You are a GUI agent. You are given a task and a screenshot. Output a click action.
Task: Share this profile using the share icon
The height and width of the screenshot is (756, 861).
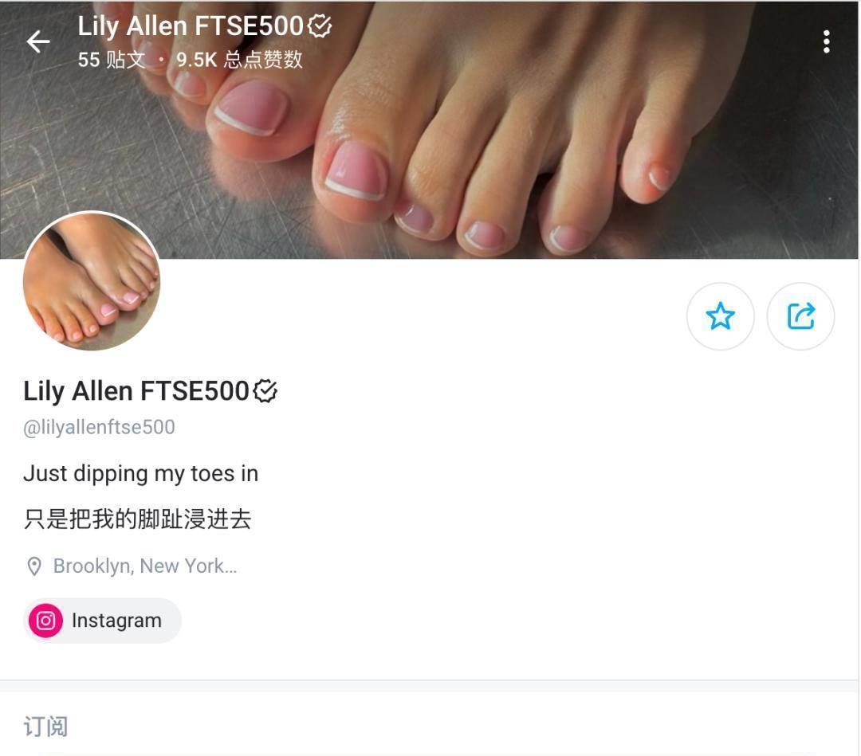800,316
